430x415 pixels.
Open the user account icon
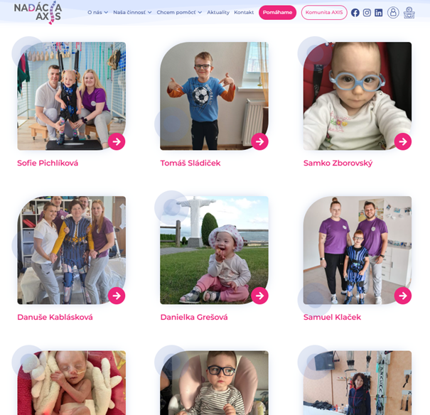[x=393, y=13]
